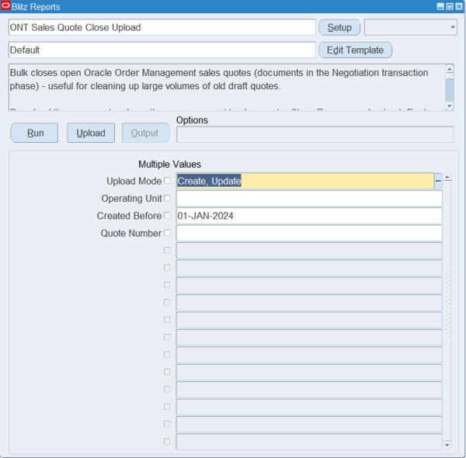The width and height of the screenshot is (466, 458).
Task: Click the description scrollbar up arrow
Action: [450, 68]
